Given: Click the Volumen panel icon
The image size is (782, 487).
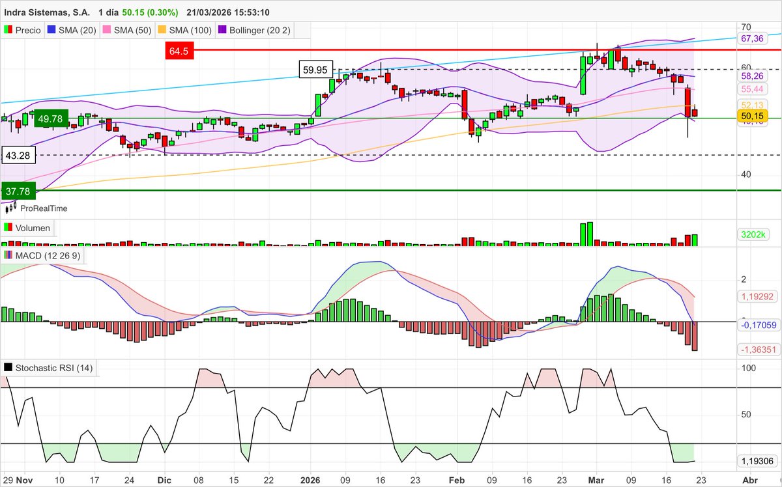Looking at the screenshot, I should click(x=8, y=228).
